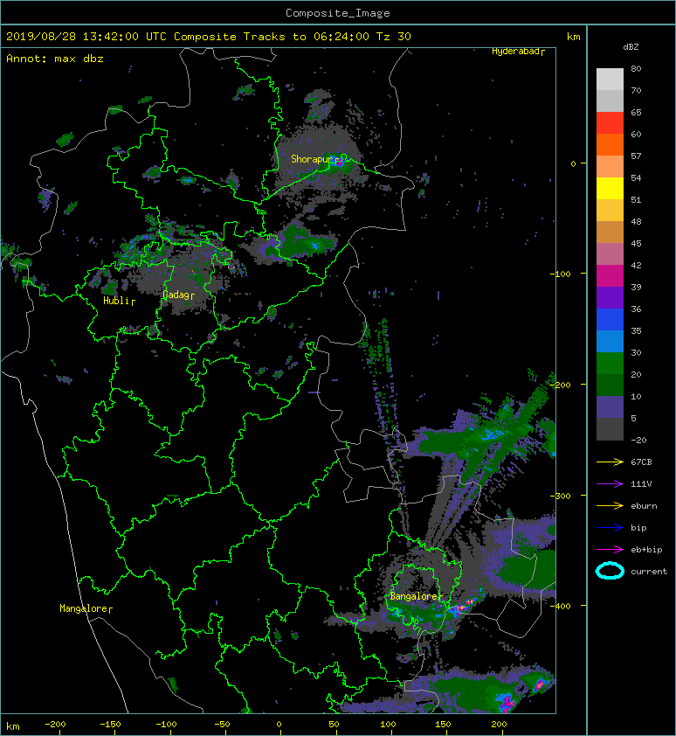Pick the slate purple 5-10 dBZ swatch

(x=610, y=406)
